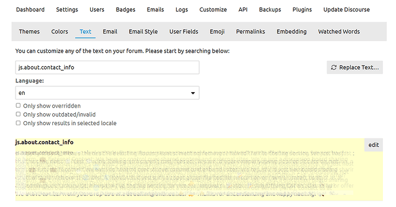Image resolution: width=396 pixels, height=207 pixels.
Task: Open the Users admin section
Action: point(97,10)
